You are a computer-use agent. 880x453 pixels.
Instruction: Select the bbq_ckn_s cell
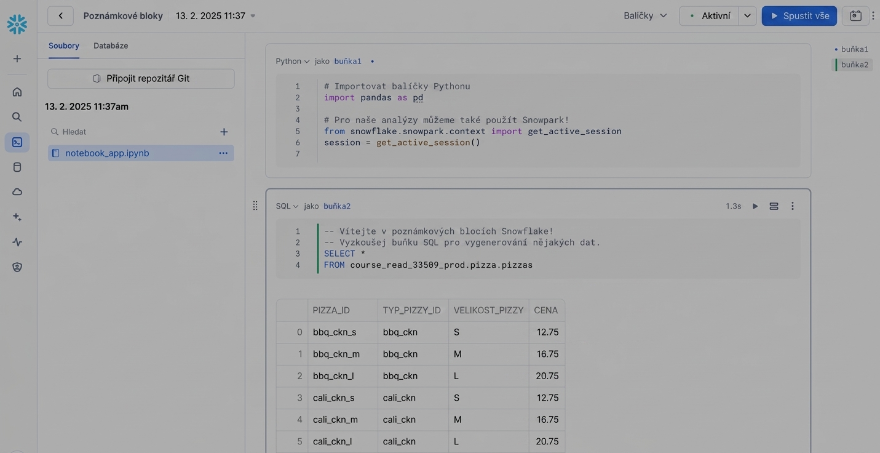(x=343, y=332)
